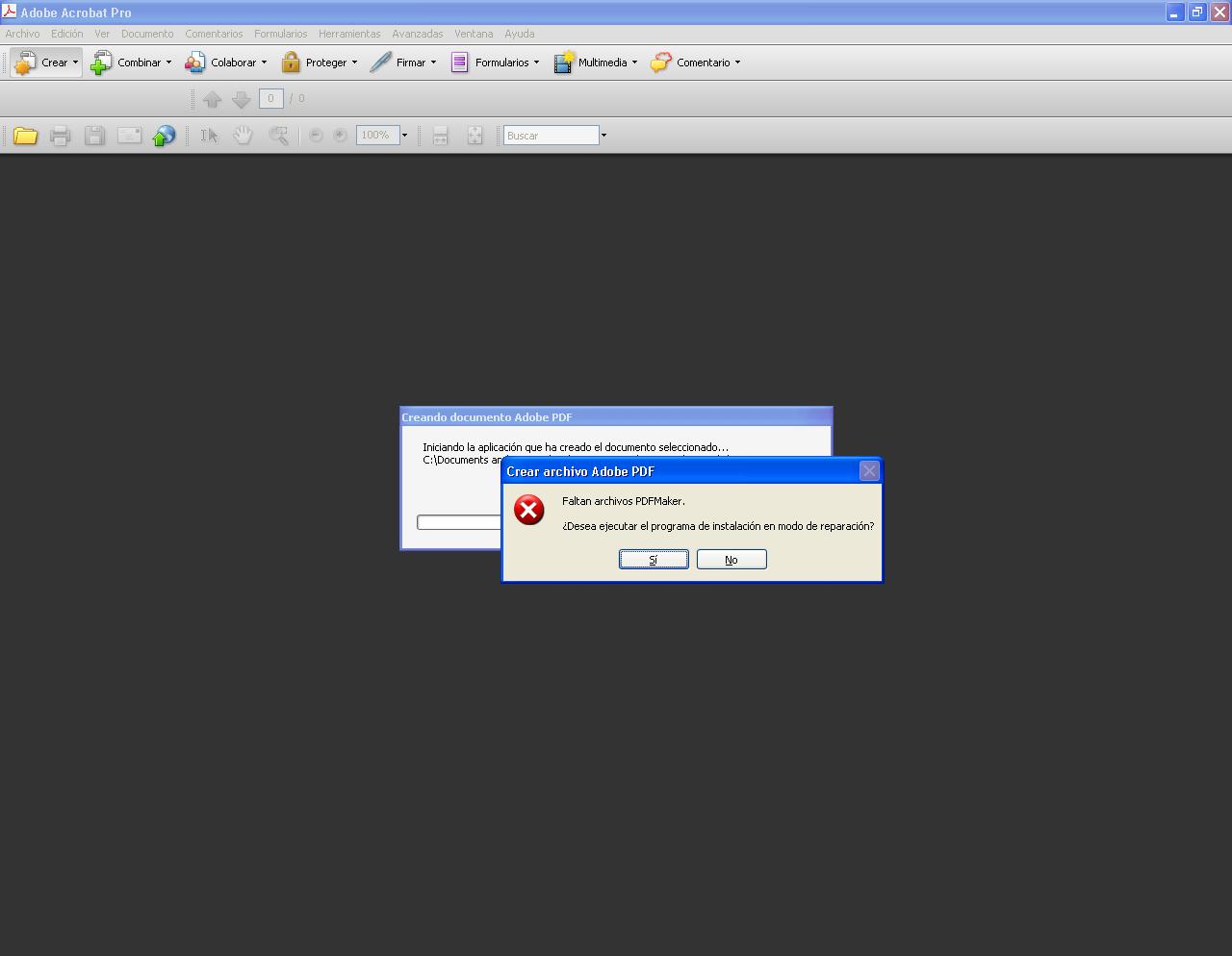The image size is (1232, 956).
Task: Click the Combinar files icon
Action: coord(101,63)
